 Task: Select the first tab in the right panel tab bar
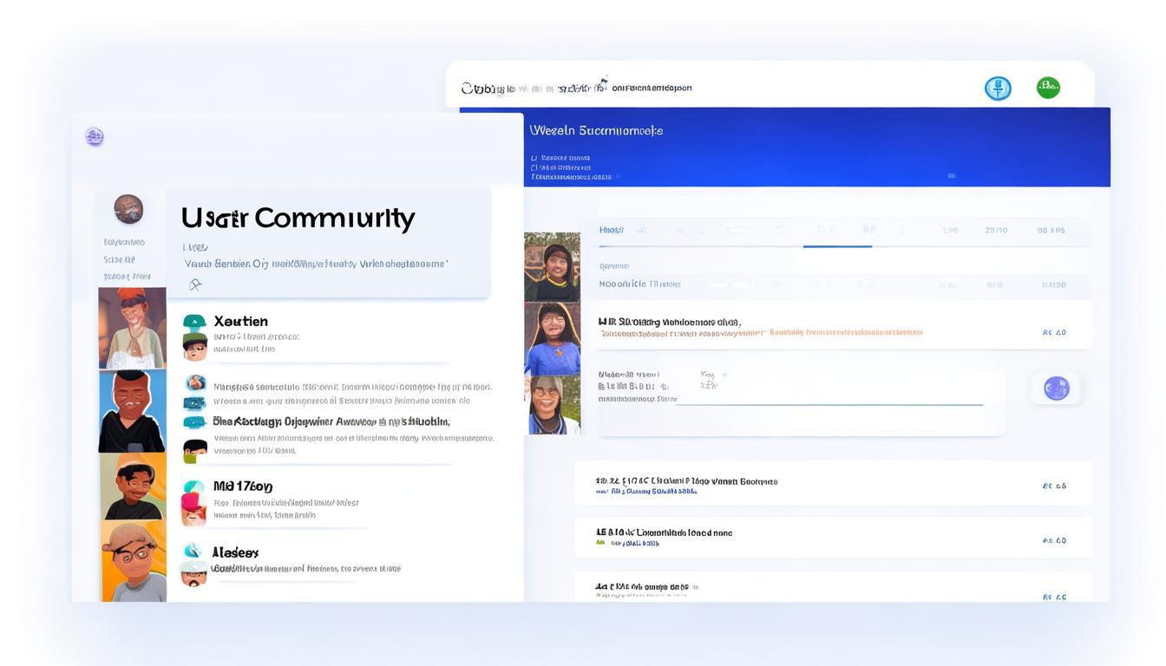pyautogui.click(x=611, y=231)
